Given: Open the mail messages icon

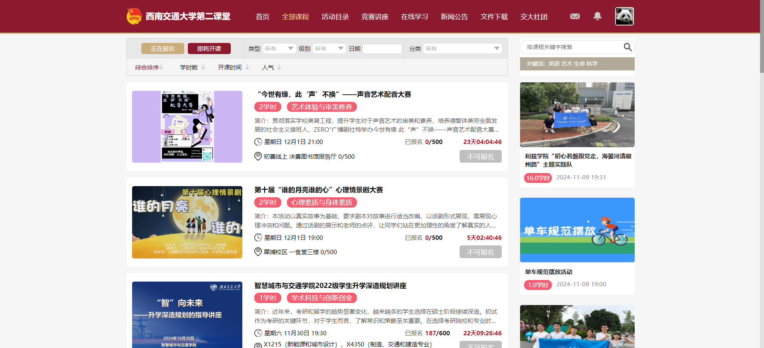Looking at the screenshot, I should [x=575, y=16].
